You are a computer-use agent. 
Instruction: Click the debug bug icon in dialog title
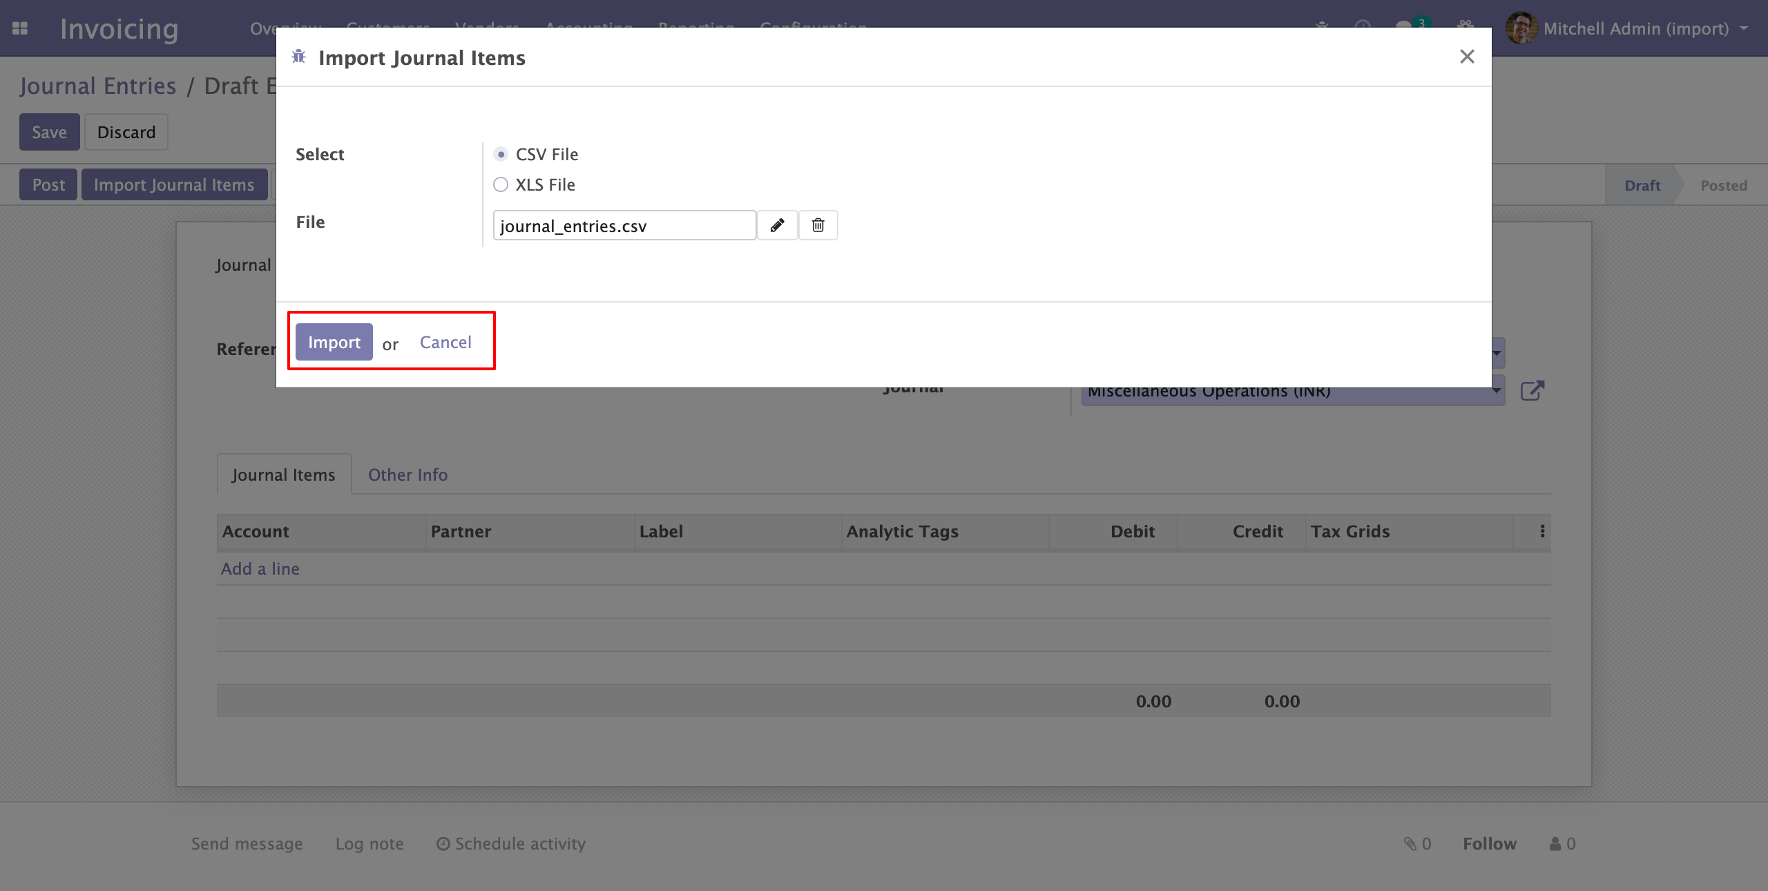[298, 57]
